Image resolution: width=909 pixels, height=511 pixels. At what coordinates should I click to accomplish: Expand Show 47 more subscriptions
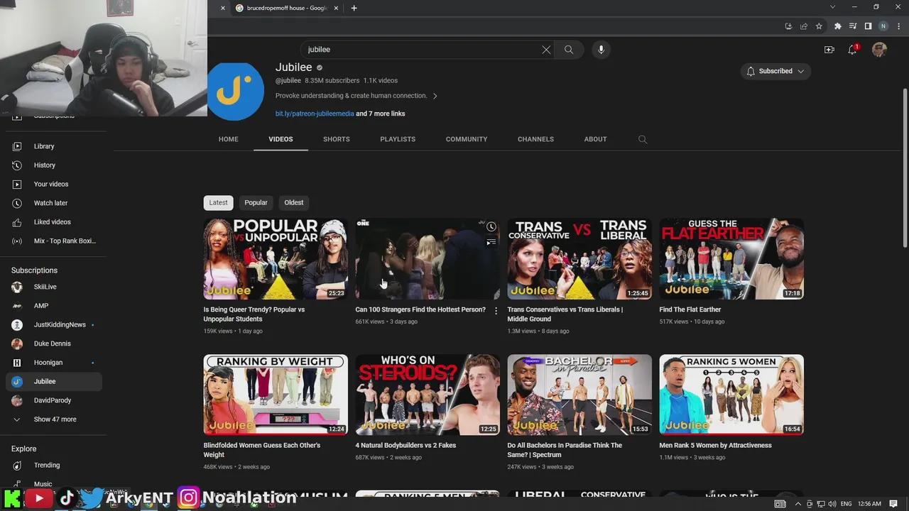(x=53, y=419)
